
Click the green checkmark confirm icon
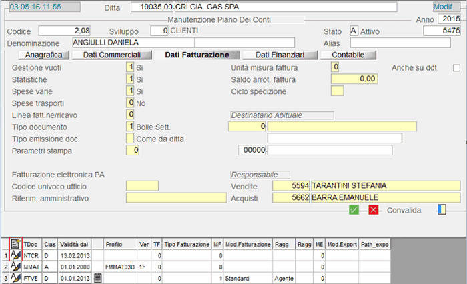tap(354, 210)
